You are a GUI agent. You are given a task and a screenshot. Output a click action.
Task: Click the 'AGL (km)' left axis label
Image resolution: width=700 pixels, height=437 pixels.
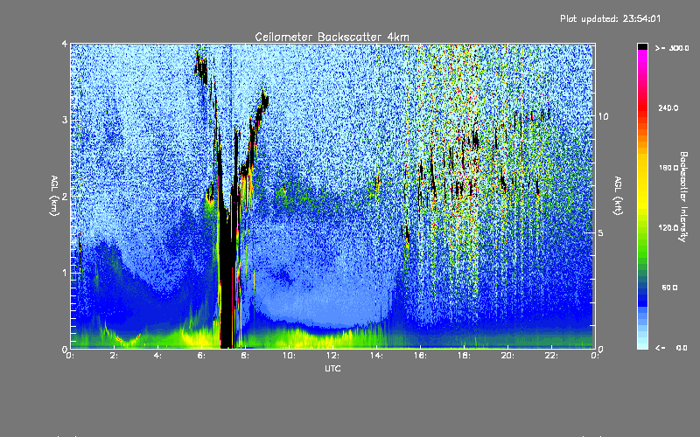[x=54, y=196]
